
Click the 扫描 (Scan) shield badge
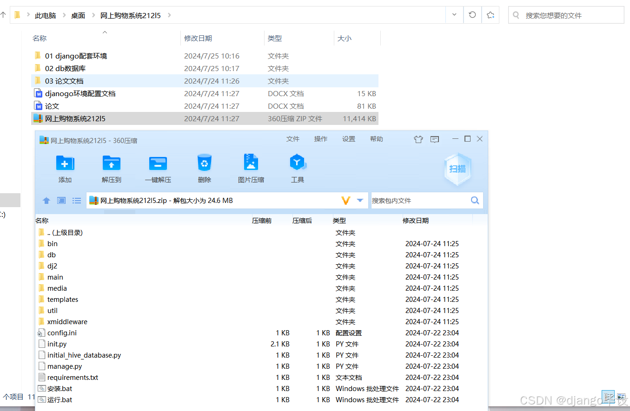click(458, 169)
